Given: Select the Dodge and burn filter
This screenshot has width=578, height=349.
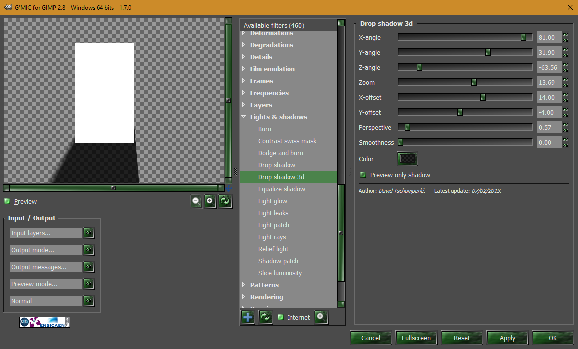Looking at the screenshot, I should click(281, 153).
